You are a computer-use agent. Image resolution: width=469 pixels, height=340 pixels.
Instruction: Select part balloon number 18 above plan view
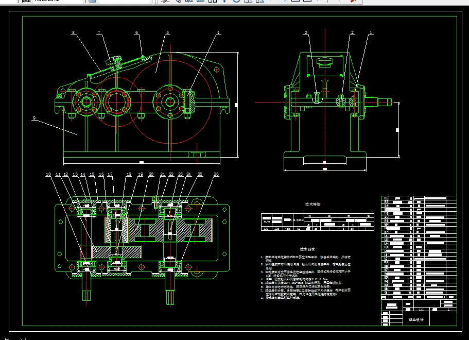tap(129, 174)
